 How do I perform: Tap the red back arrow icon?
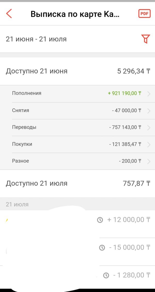click(9, 13)
